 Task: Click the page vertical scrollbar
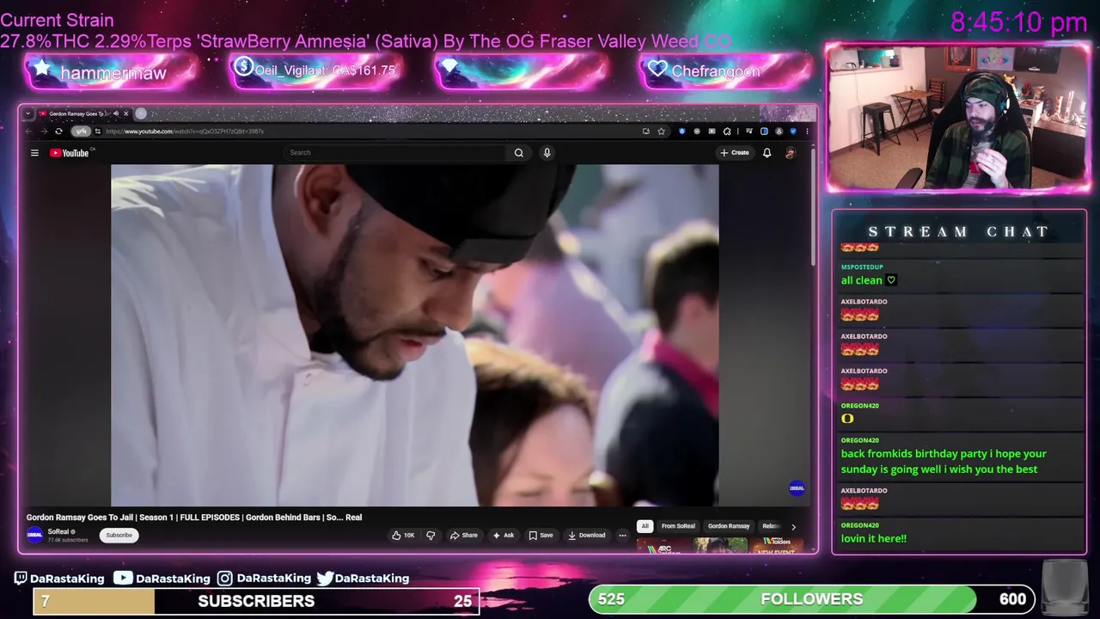click(x=812, y=206)
